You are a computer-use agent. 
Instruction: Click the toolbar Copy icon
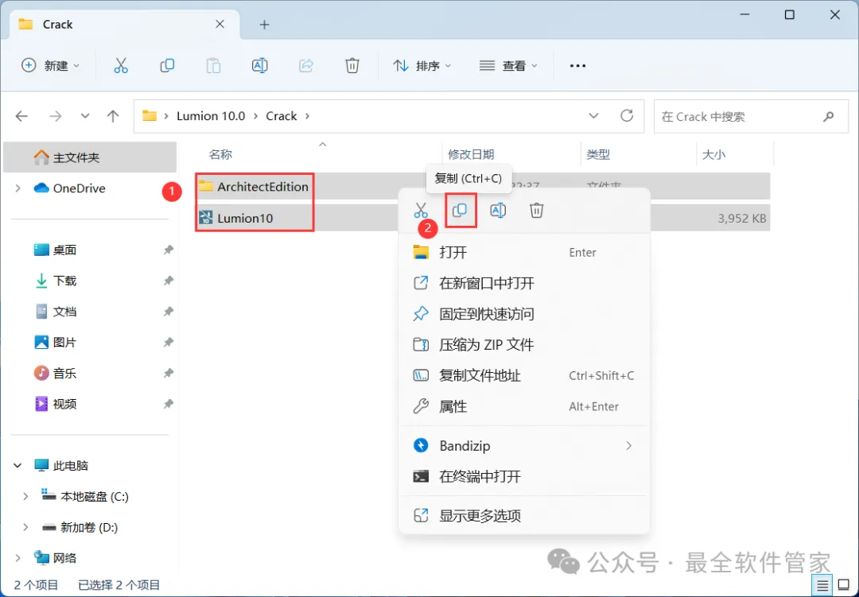coord(167,66)
